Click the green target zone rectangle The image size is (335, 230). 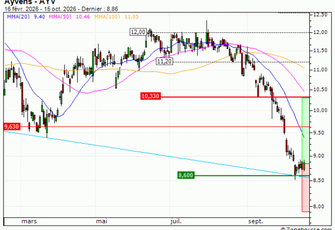[305, 130]
